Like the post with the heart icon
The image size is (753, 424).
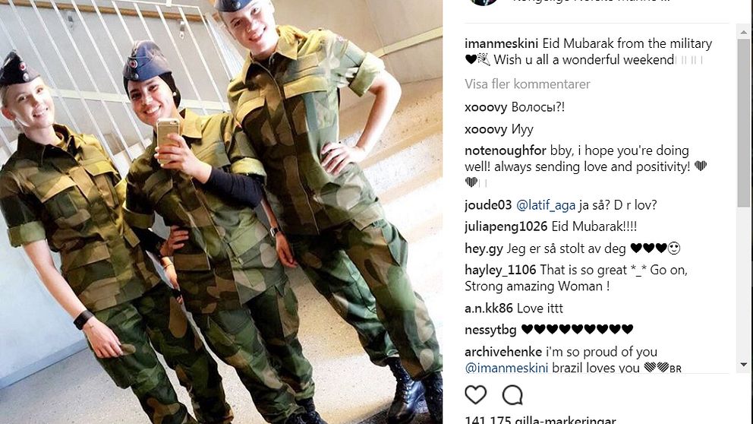point(475,394)
